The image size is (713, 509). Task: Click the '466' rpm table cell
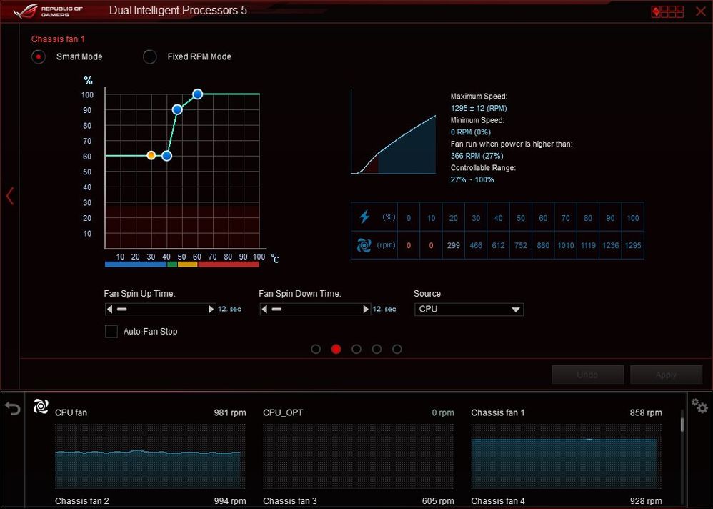pos(476,246)
